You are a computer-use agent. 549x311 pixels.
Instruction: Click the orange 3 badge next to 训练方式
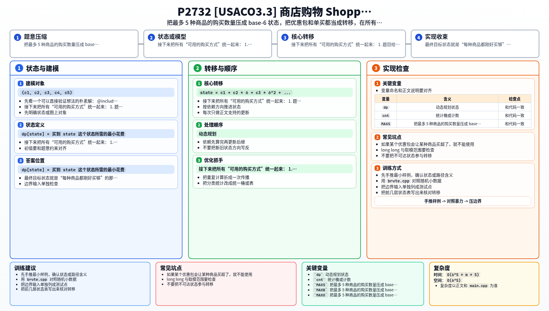[377, 168]
